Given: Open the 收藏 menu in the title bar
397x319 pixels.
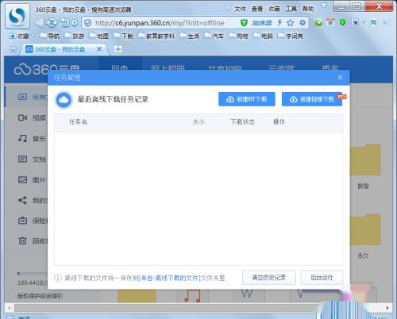Looking at the screenshot, I should coord(274,9).
